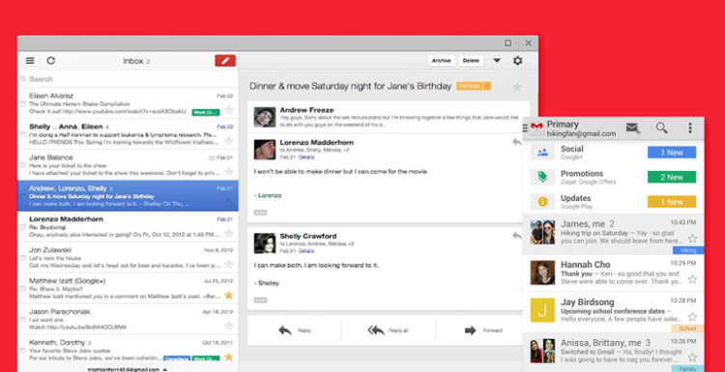Open the Promotions category in the mobile inbox
The height and width of the screenshot is (372, 725).
[613, 177]
